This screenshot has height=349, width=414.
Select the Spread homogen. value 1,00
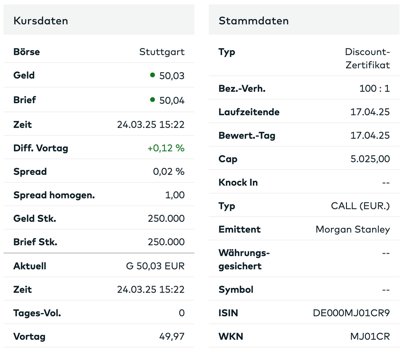click(175, 195)
